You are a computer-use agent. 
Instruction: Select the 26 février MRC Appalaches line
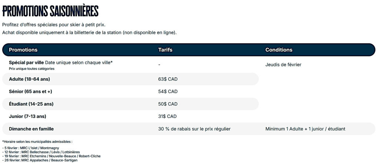point(41,160)
